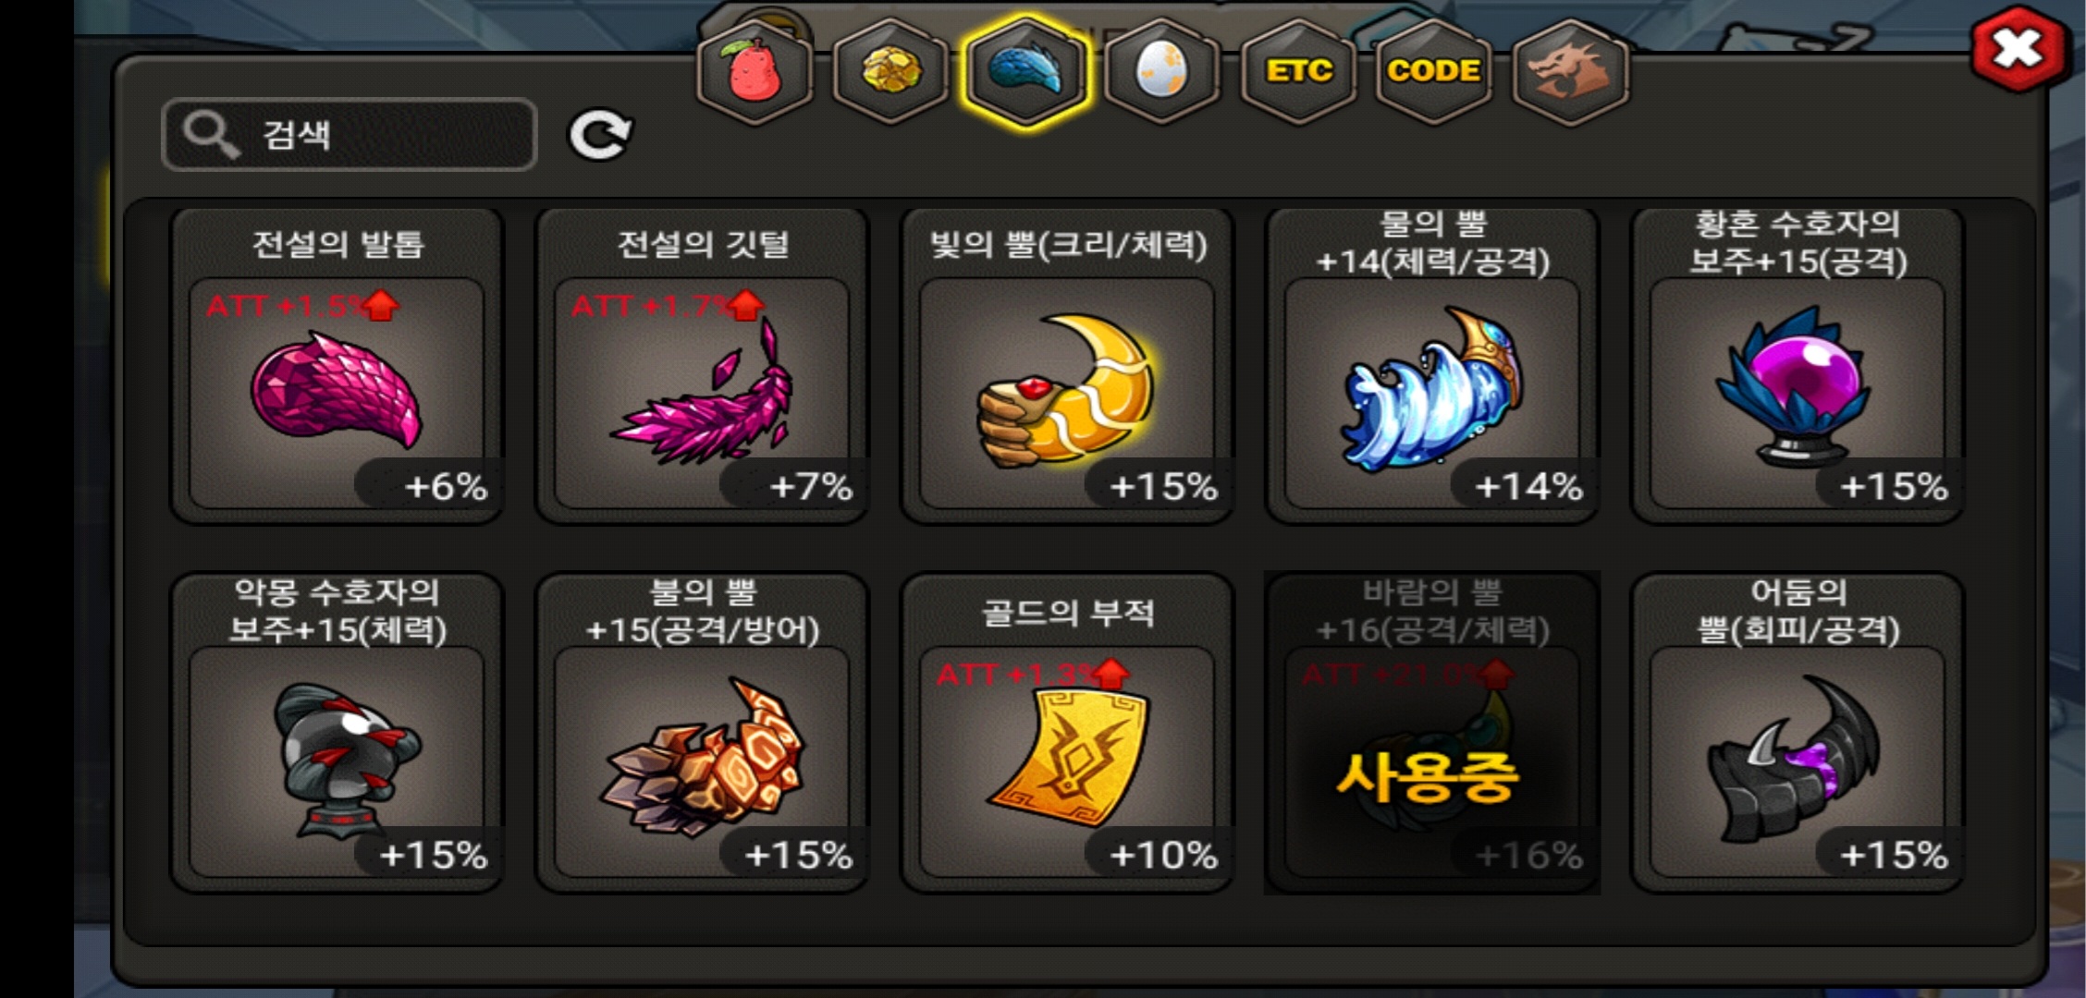Viewport: 2086px width, 998px height.
Task: Open the red fruit category tab
Action: 755,71
